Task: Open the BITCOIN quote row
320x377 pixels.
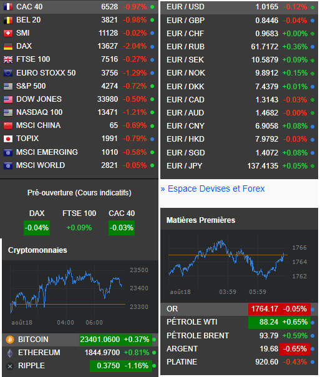Action: click(x=80, y=340)
